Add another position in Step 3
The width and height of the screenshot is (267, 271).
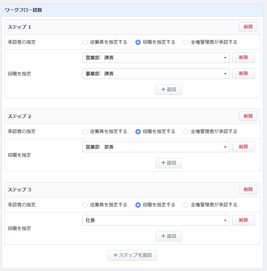[x=169, y=236]
